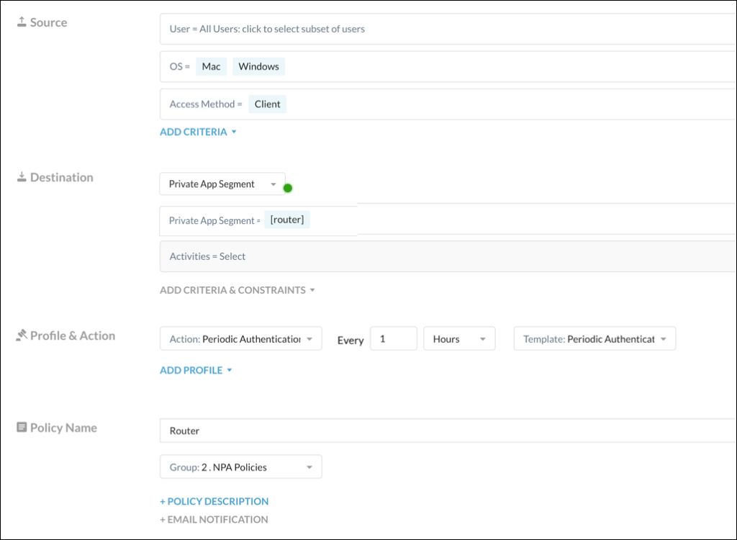Click the Client access method tag

268,104
